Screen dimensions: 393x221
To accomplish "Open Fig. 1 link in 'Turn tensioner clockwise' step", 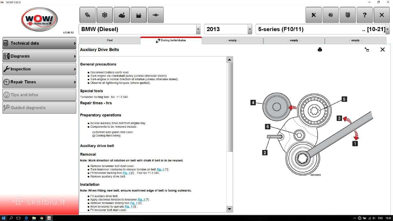I will [x=160, y=169].
